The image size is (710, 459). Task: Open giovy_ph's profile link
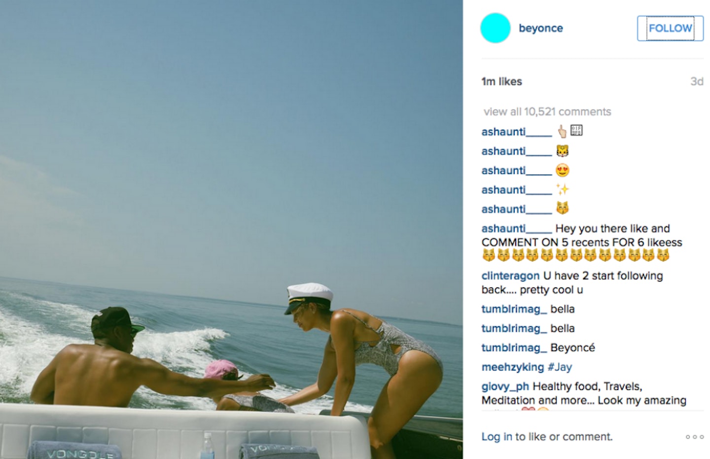click(x=505, y=387)
